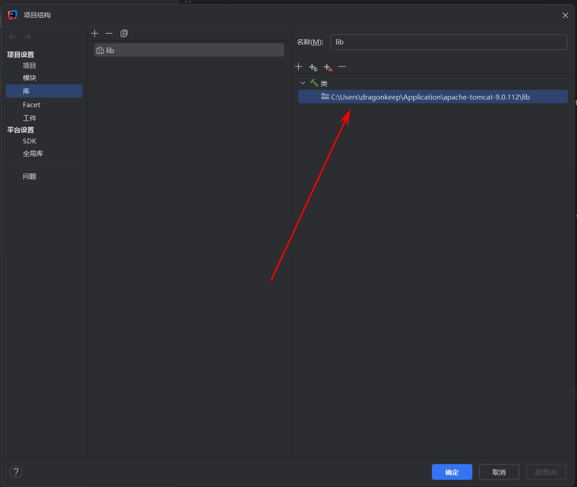577x487 pixels.
Task: Click the 名称 library name input field
Action: 448,42
